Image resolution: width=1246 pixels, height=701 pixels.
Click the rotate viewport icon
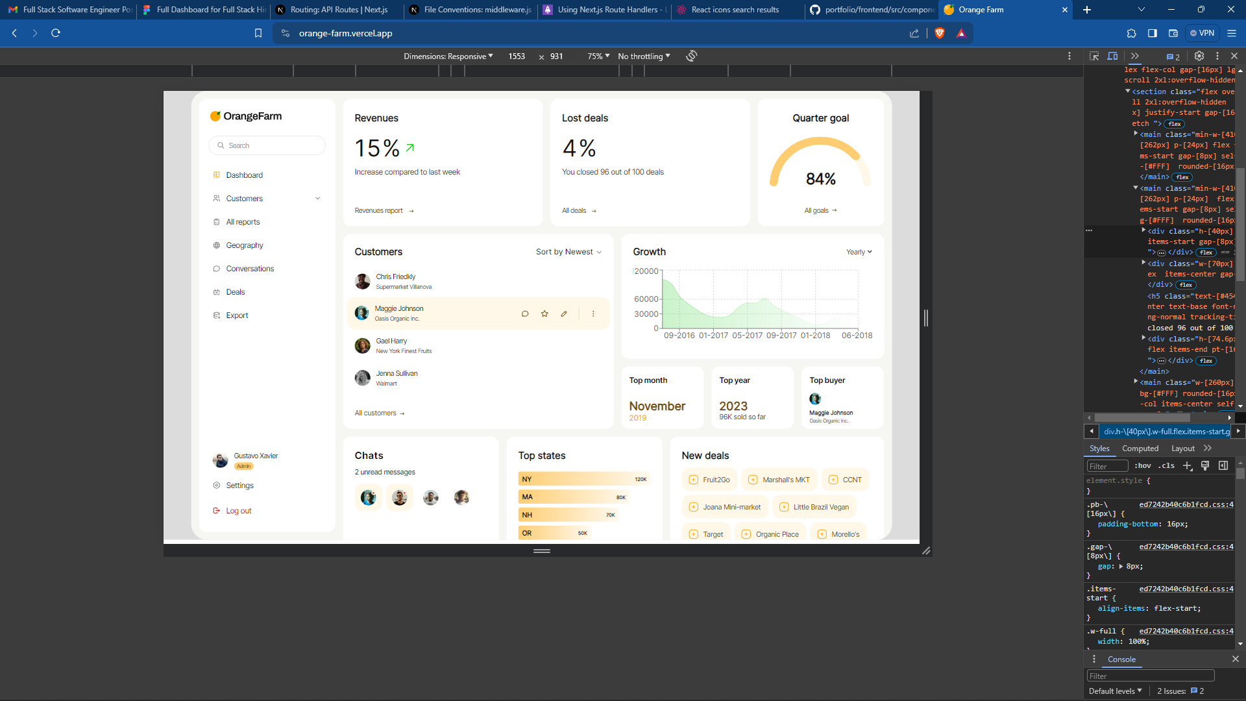pyautogui.click(x=692, y=56)
